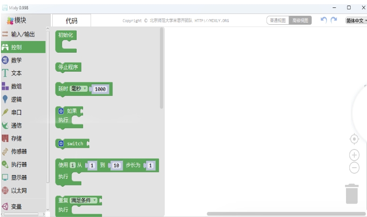The image size is (367, 217).
Task: Open the 输入/输出 category
Action: click(x=23, y=34)
